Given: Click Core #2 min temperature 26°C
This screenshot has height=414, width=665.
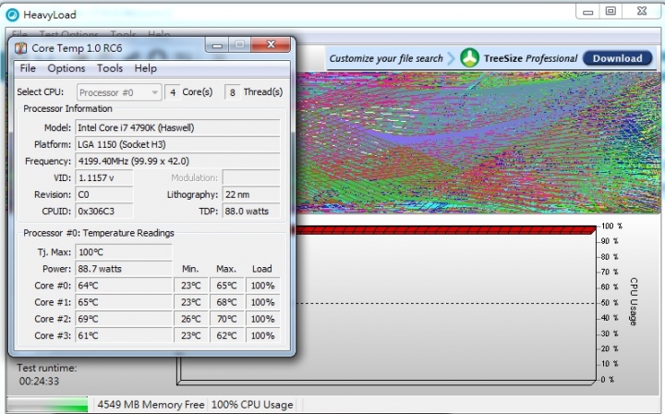Looking at the screenshot, I should pos(191,319).
